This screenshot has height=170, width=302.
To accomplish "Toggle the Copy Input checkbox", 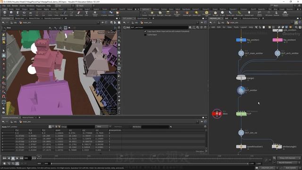I will point(145,32).
